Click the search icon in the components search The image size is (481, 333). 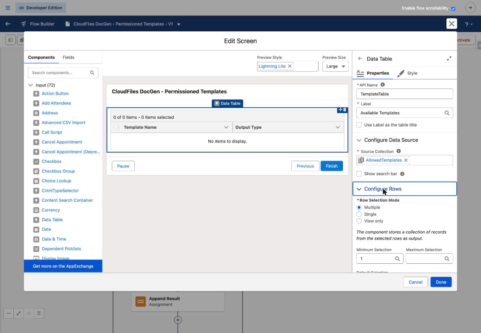[92, 73]
